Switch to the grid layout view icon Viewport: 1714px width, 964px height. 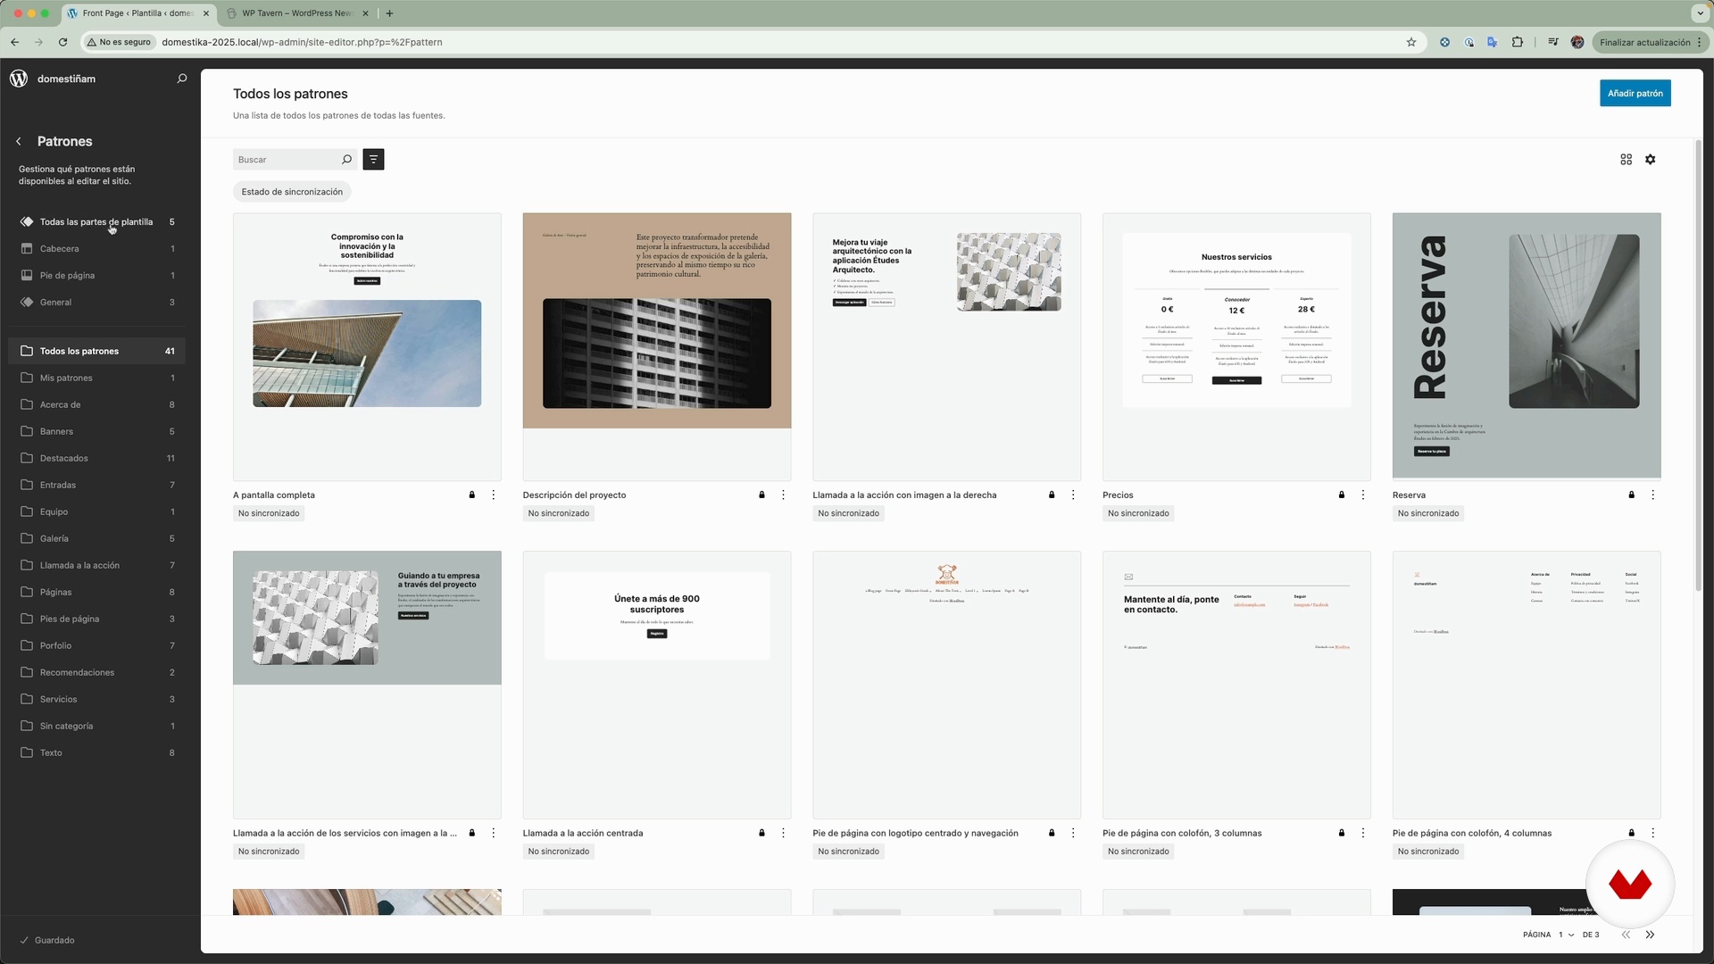tap(1626, 160)
